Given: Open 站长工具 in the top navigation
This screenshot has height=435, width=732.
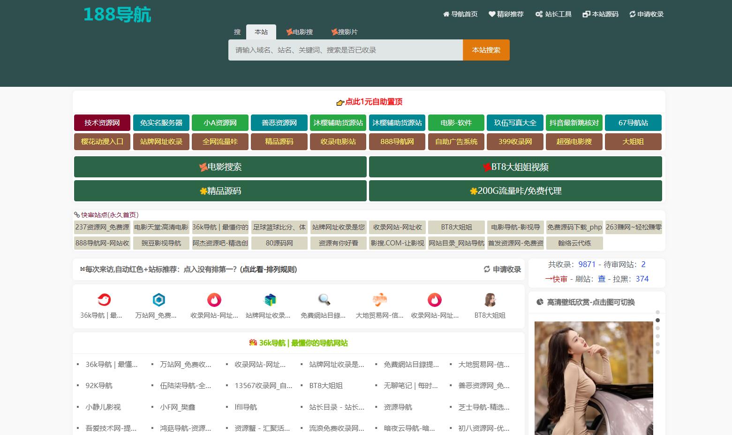Looking at the screenshot, I should tap(553, 14).
